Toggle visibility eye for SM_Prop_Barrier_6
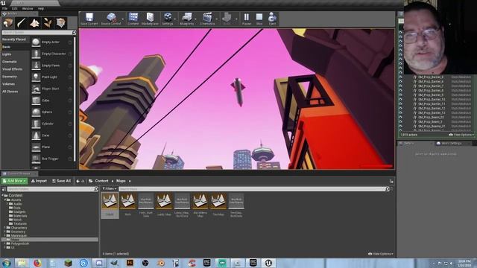The height and width of the screenshot is (268, 477). pos(400,82)
